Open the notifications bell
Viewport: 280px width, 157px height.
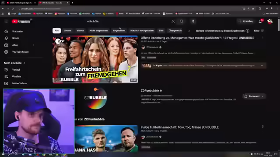260,21
